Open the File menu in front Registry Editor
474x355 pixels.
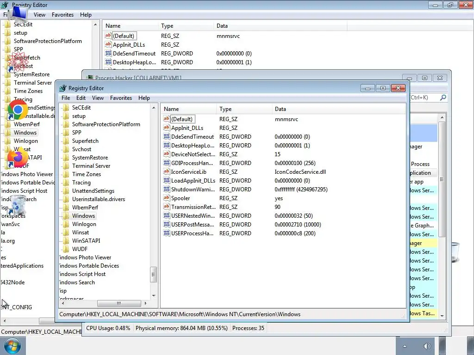pyautogui.click(x=66, y=98)
